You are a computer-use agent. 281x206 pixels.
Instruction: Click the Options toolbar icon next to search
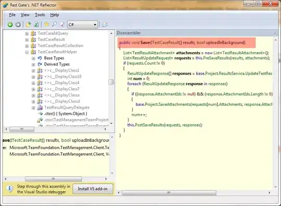click(x=62, y=25)
